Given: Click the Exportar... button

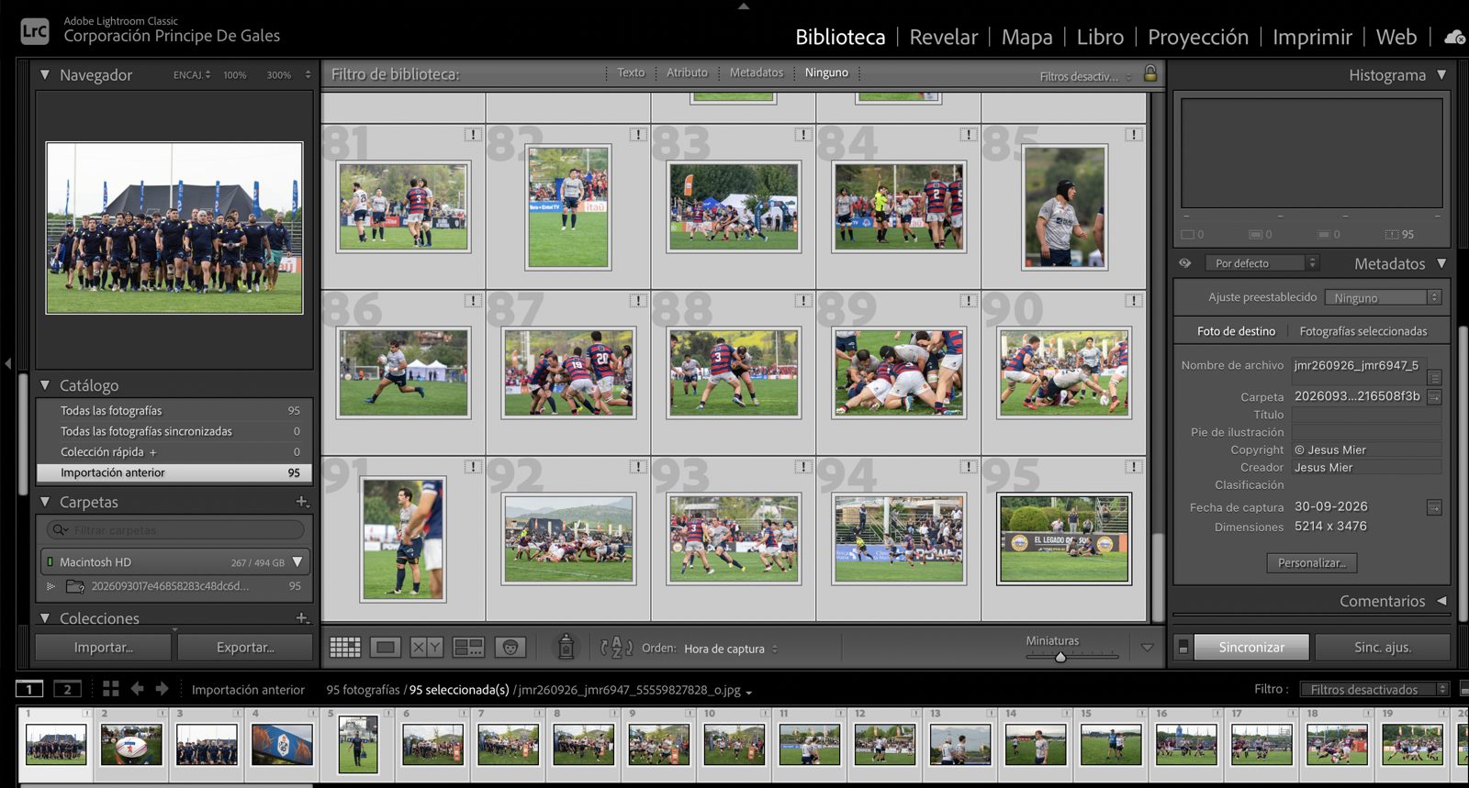Looking at the screenshot, I should point(245,647).
